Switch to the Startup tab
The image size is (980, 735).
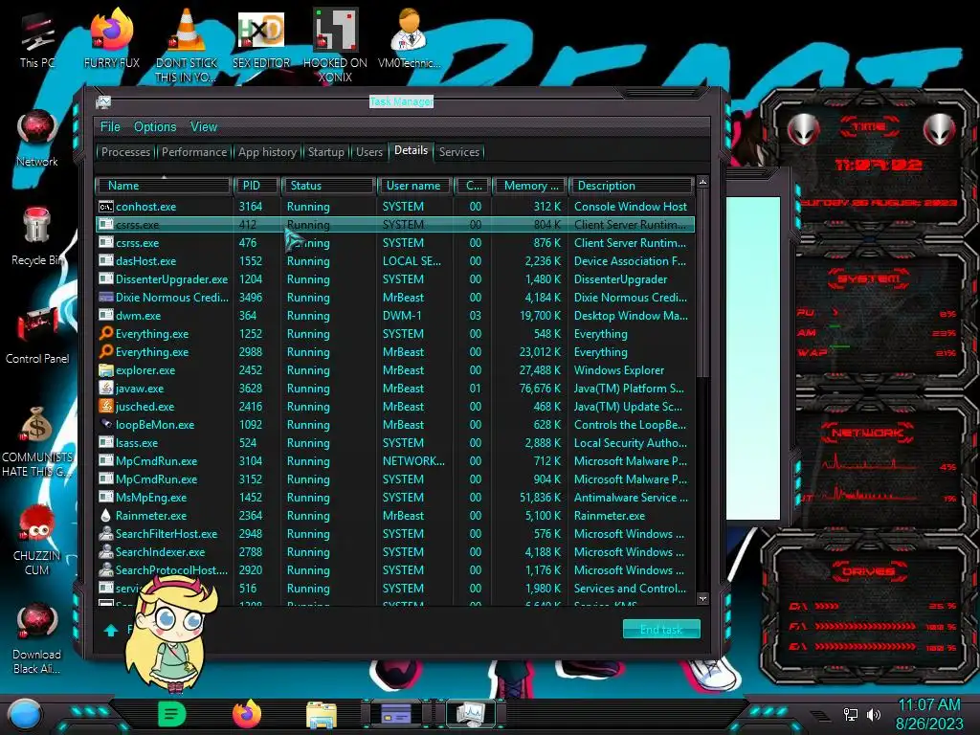[325, 152]
